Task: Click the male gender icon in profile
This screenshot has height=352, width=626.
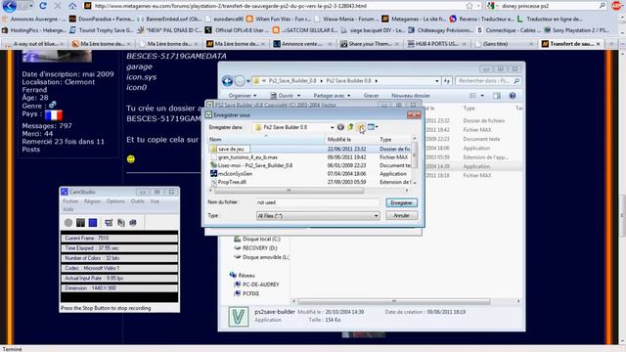Action: (x=52, y=105)
